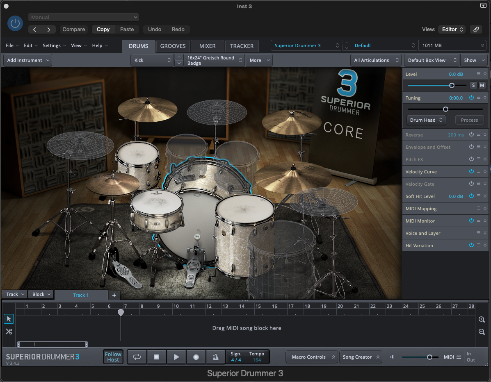The height and width of the screenshot is (382, 491).
Task: Click the Track 1 tab in the song track area
Action: point(81,295)
